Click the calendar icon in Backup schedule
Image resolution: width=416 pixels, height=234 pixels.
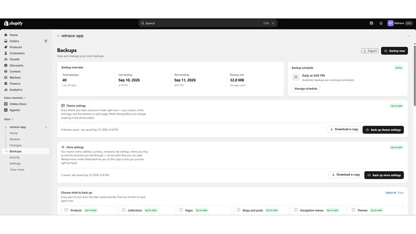pos(296,77)
